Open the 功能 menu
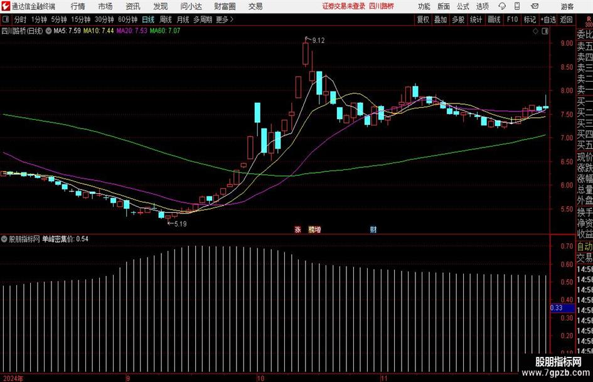This screenshot has height=382, width=593. pos(424,6)
